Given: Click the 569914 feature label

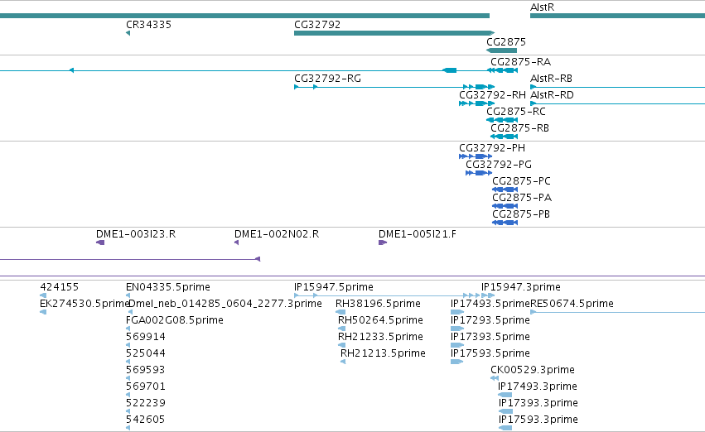Looking at the screenshot, I should [x=146, y=338].
